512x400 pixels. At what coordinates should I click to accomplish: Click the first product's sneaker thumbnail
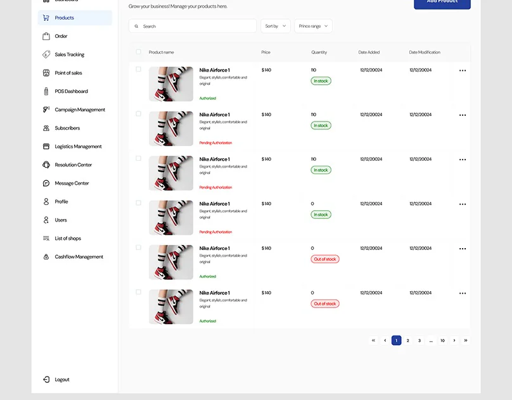(x=171, y=84)
